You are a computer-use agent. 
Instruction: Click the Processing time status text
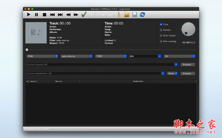pyautogui.click(x=37, y=129)
